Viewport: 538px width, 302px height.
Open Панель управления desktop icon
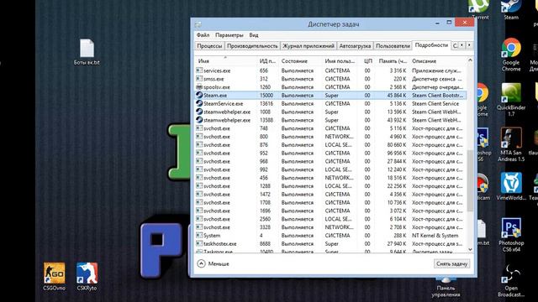(x=446, y=288)
